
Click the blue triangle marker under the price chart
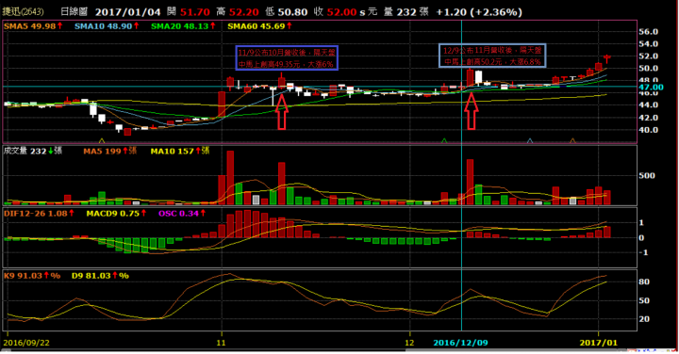(530, 140)
